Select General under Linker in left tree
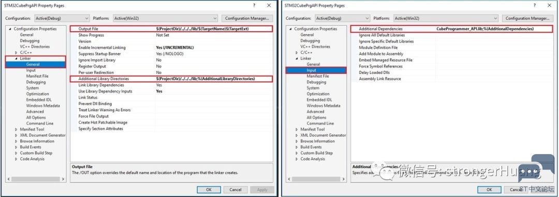The height and width of the screenshot is (197, 559). pyautogui.click(x=33, y=65)
